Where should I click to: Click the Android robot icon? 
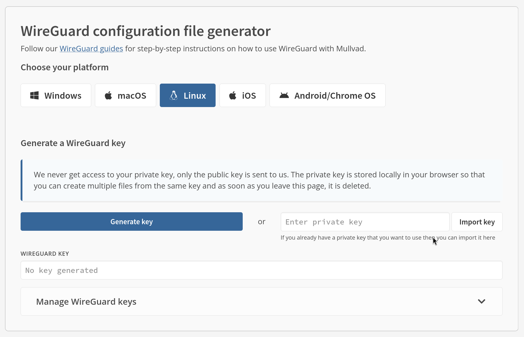[284, 95]
